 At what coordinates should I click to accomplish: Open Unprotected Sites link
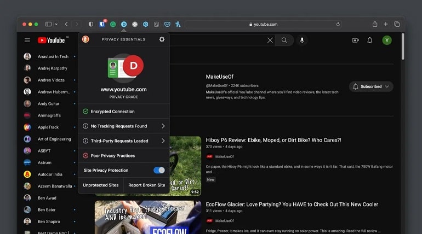pyautogui.click(x=101, y=185)
